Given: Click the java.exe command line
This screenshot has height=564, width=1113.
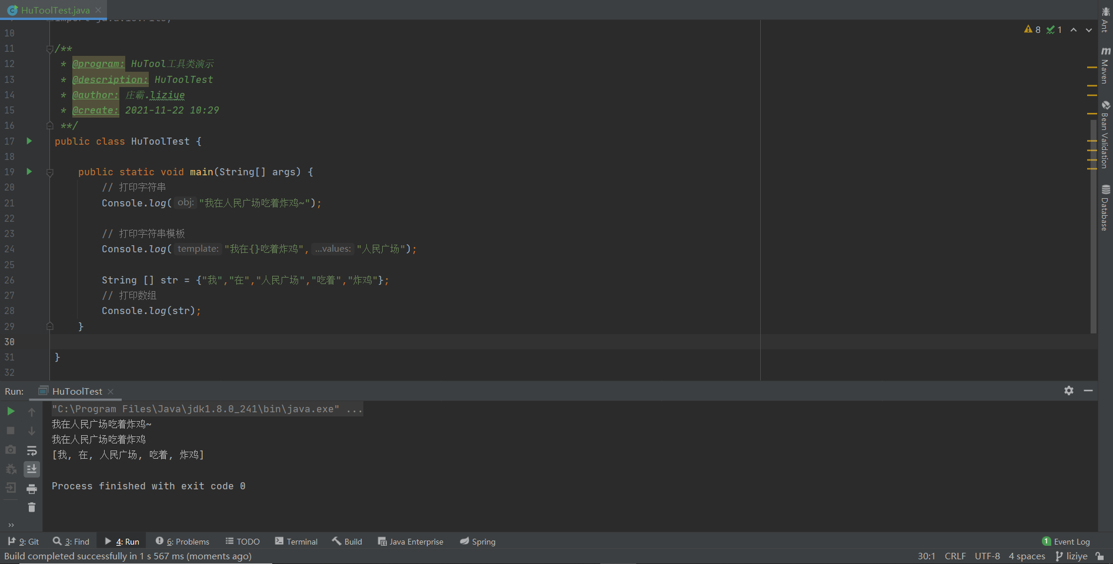Looking at the screenshot, I should (x=207, y=409).
